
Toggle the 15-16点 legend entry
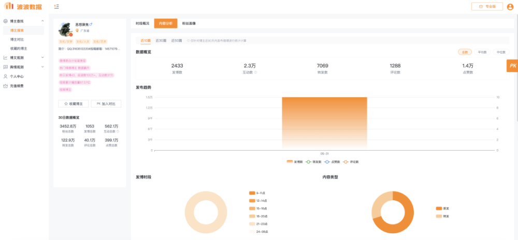click(257, 209)
